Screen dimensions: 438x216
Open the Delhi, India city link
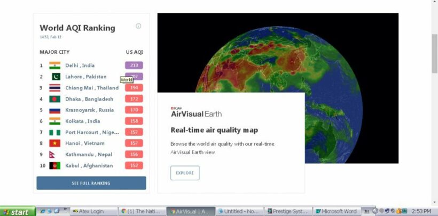click(x=80, y=65)
